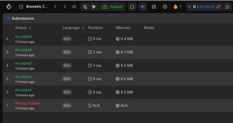Go to next problem arrow
The height and width of the screenshot is (123, 233).
tap(65, 7)
